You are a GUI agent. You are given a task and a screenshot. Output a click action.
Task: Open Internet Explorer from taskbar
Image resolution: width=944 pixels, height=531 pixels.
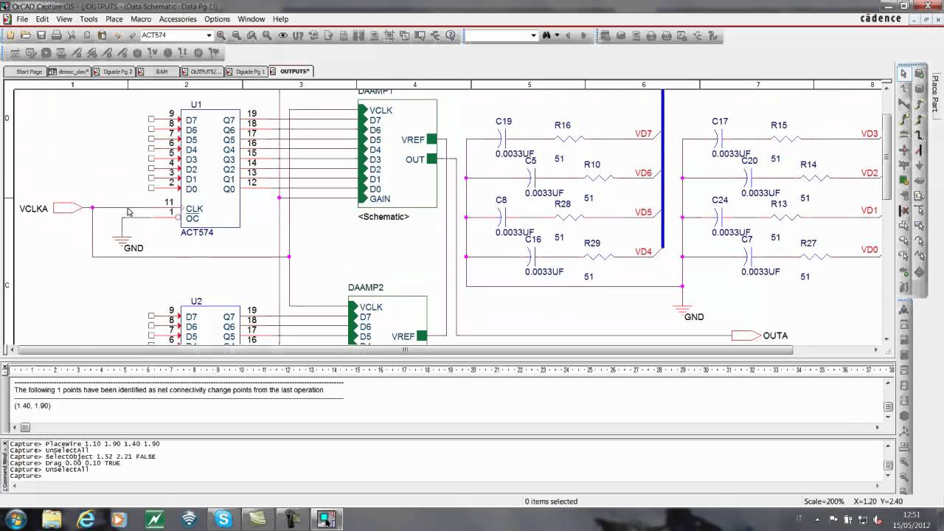point(86,519)
